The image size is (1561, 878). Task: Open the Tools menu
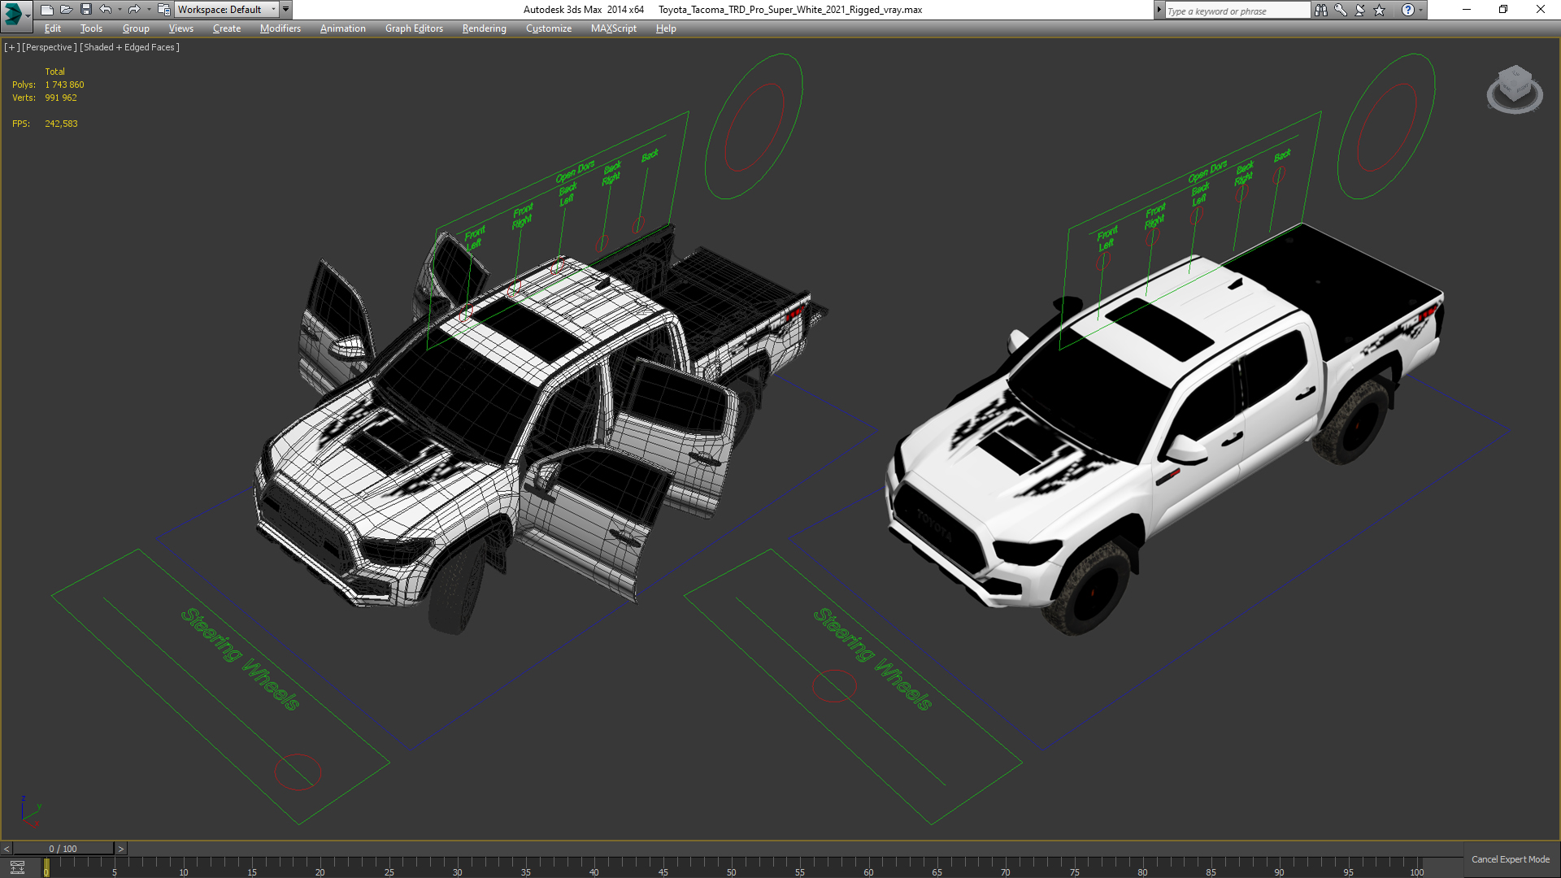click(x=91, y=28)
